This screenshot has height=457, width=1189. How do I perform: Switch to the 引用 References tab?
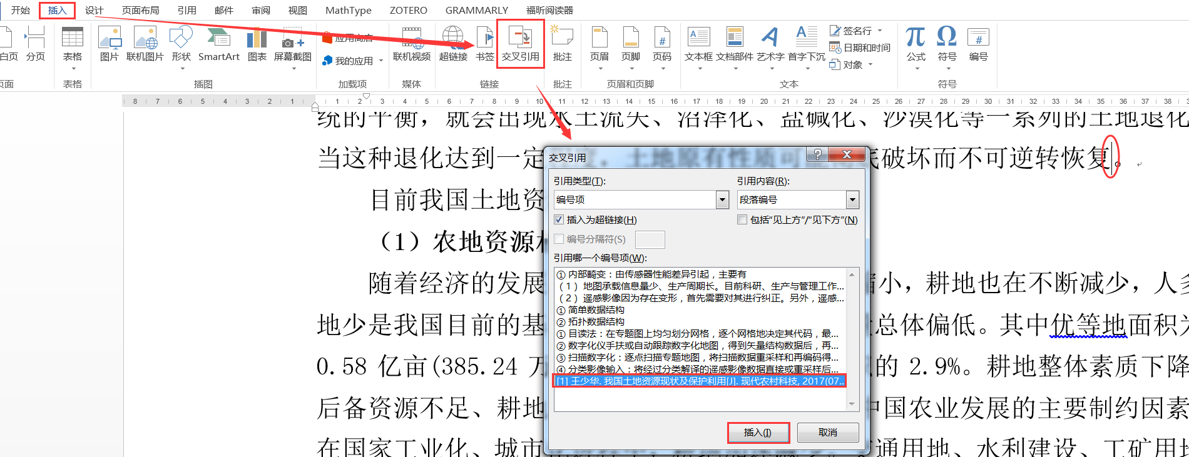click(x=186, y=10)
